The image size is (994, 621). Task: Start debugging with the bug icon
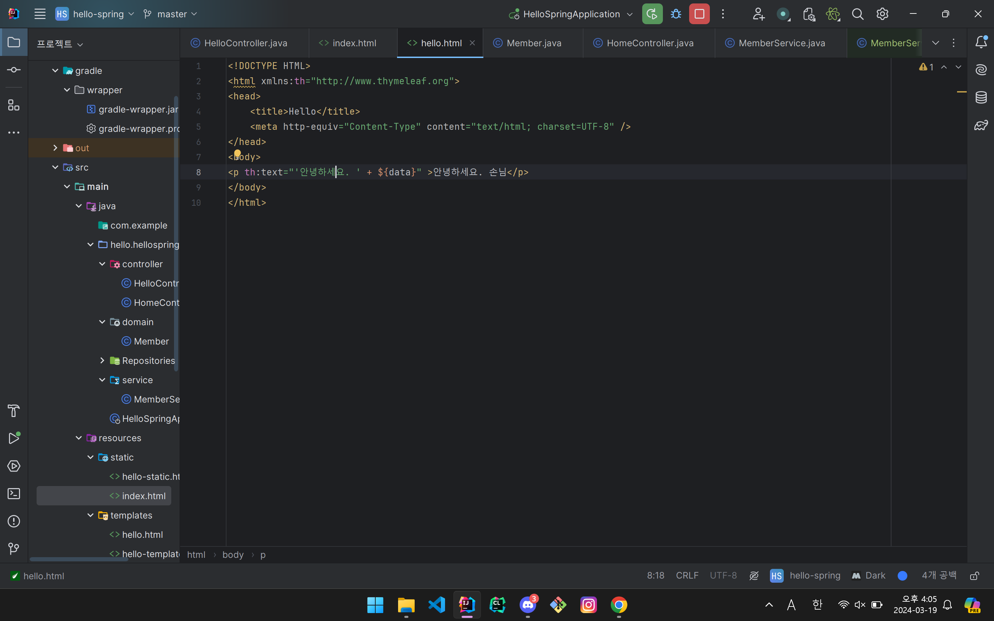pyautogui.click(x=676, y=14)
